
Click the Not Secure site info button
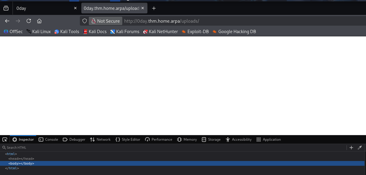[x=106, y=21]
